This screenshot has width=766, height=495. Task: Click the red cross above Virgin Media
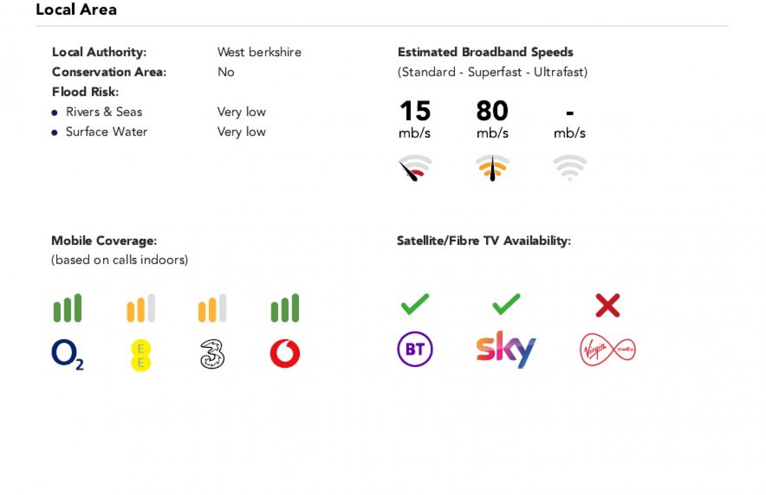point(607,305)
